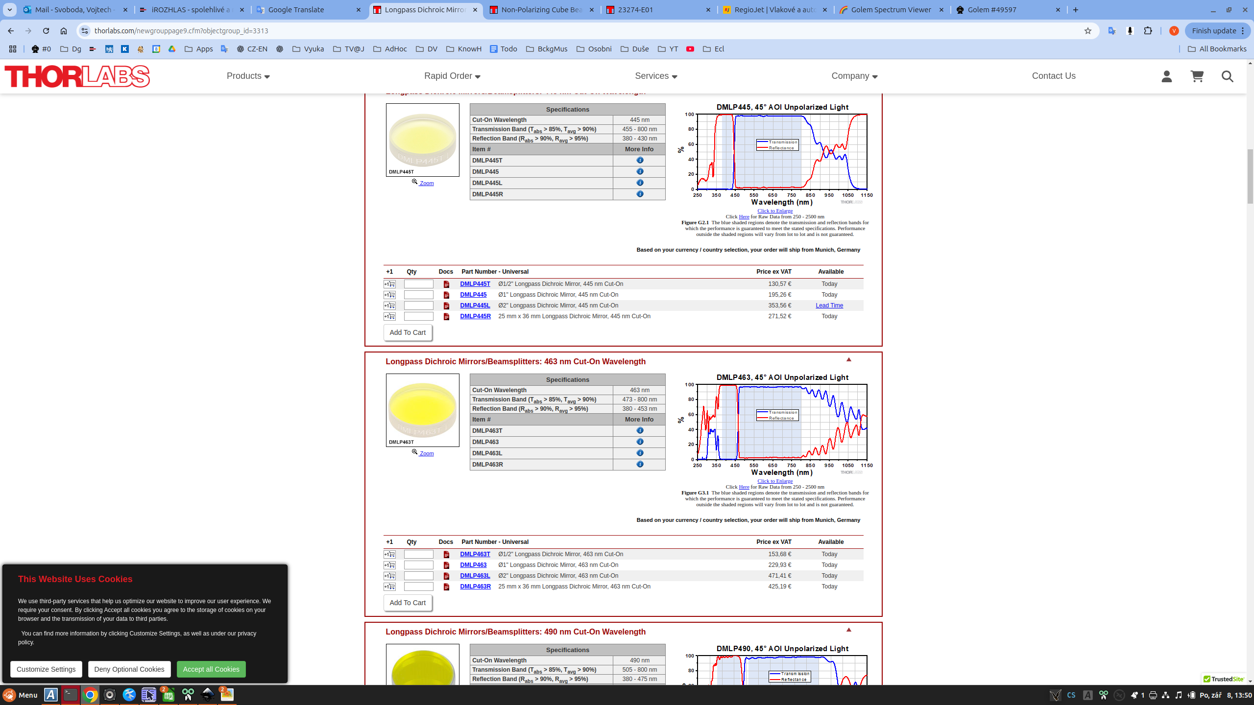Click the shopping cart icon in header
This screenshot has width=1254, height=705.
point(1197,76)
